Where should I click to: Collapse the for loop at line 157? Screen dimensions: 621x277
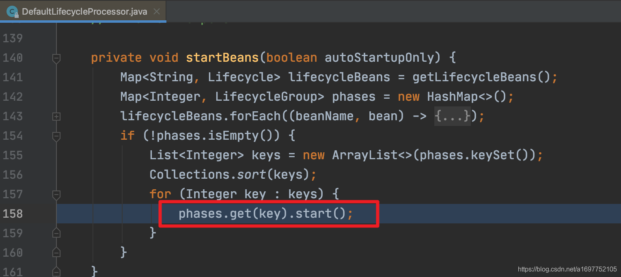pyautogui.click(x=56, y=195)
